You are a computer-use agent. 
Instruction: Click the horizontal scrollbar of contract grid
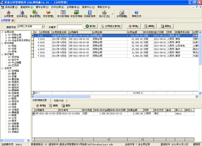(115, 96)
